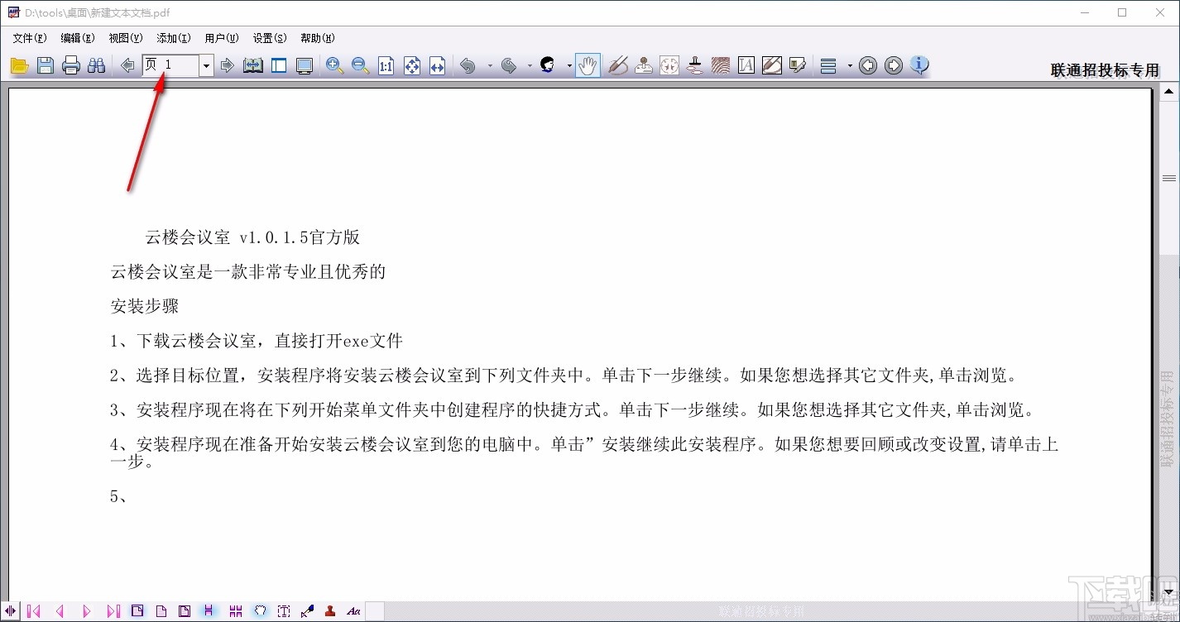The height and width of the screenshot is (622, 1180).
Task: Select the handwriting signature pen tool
Action: pos(618,66)
